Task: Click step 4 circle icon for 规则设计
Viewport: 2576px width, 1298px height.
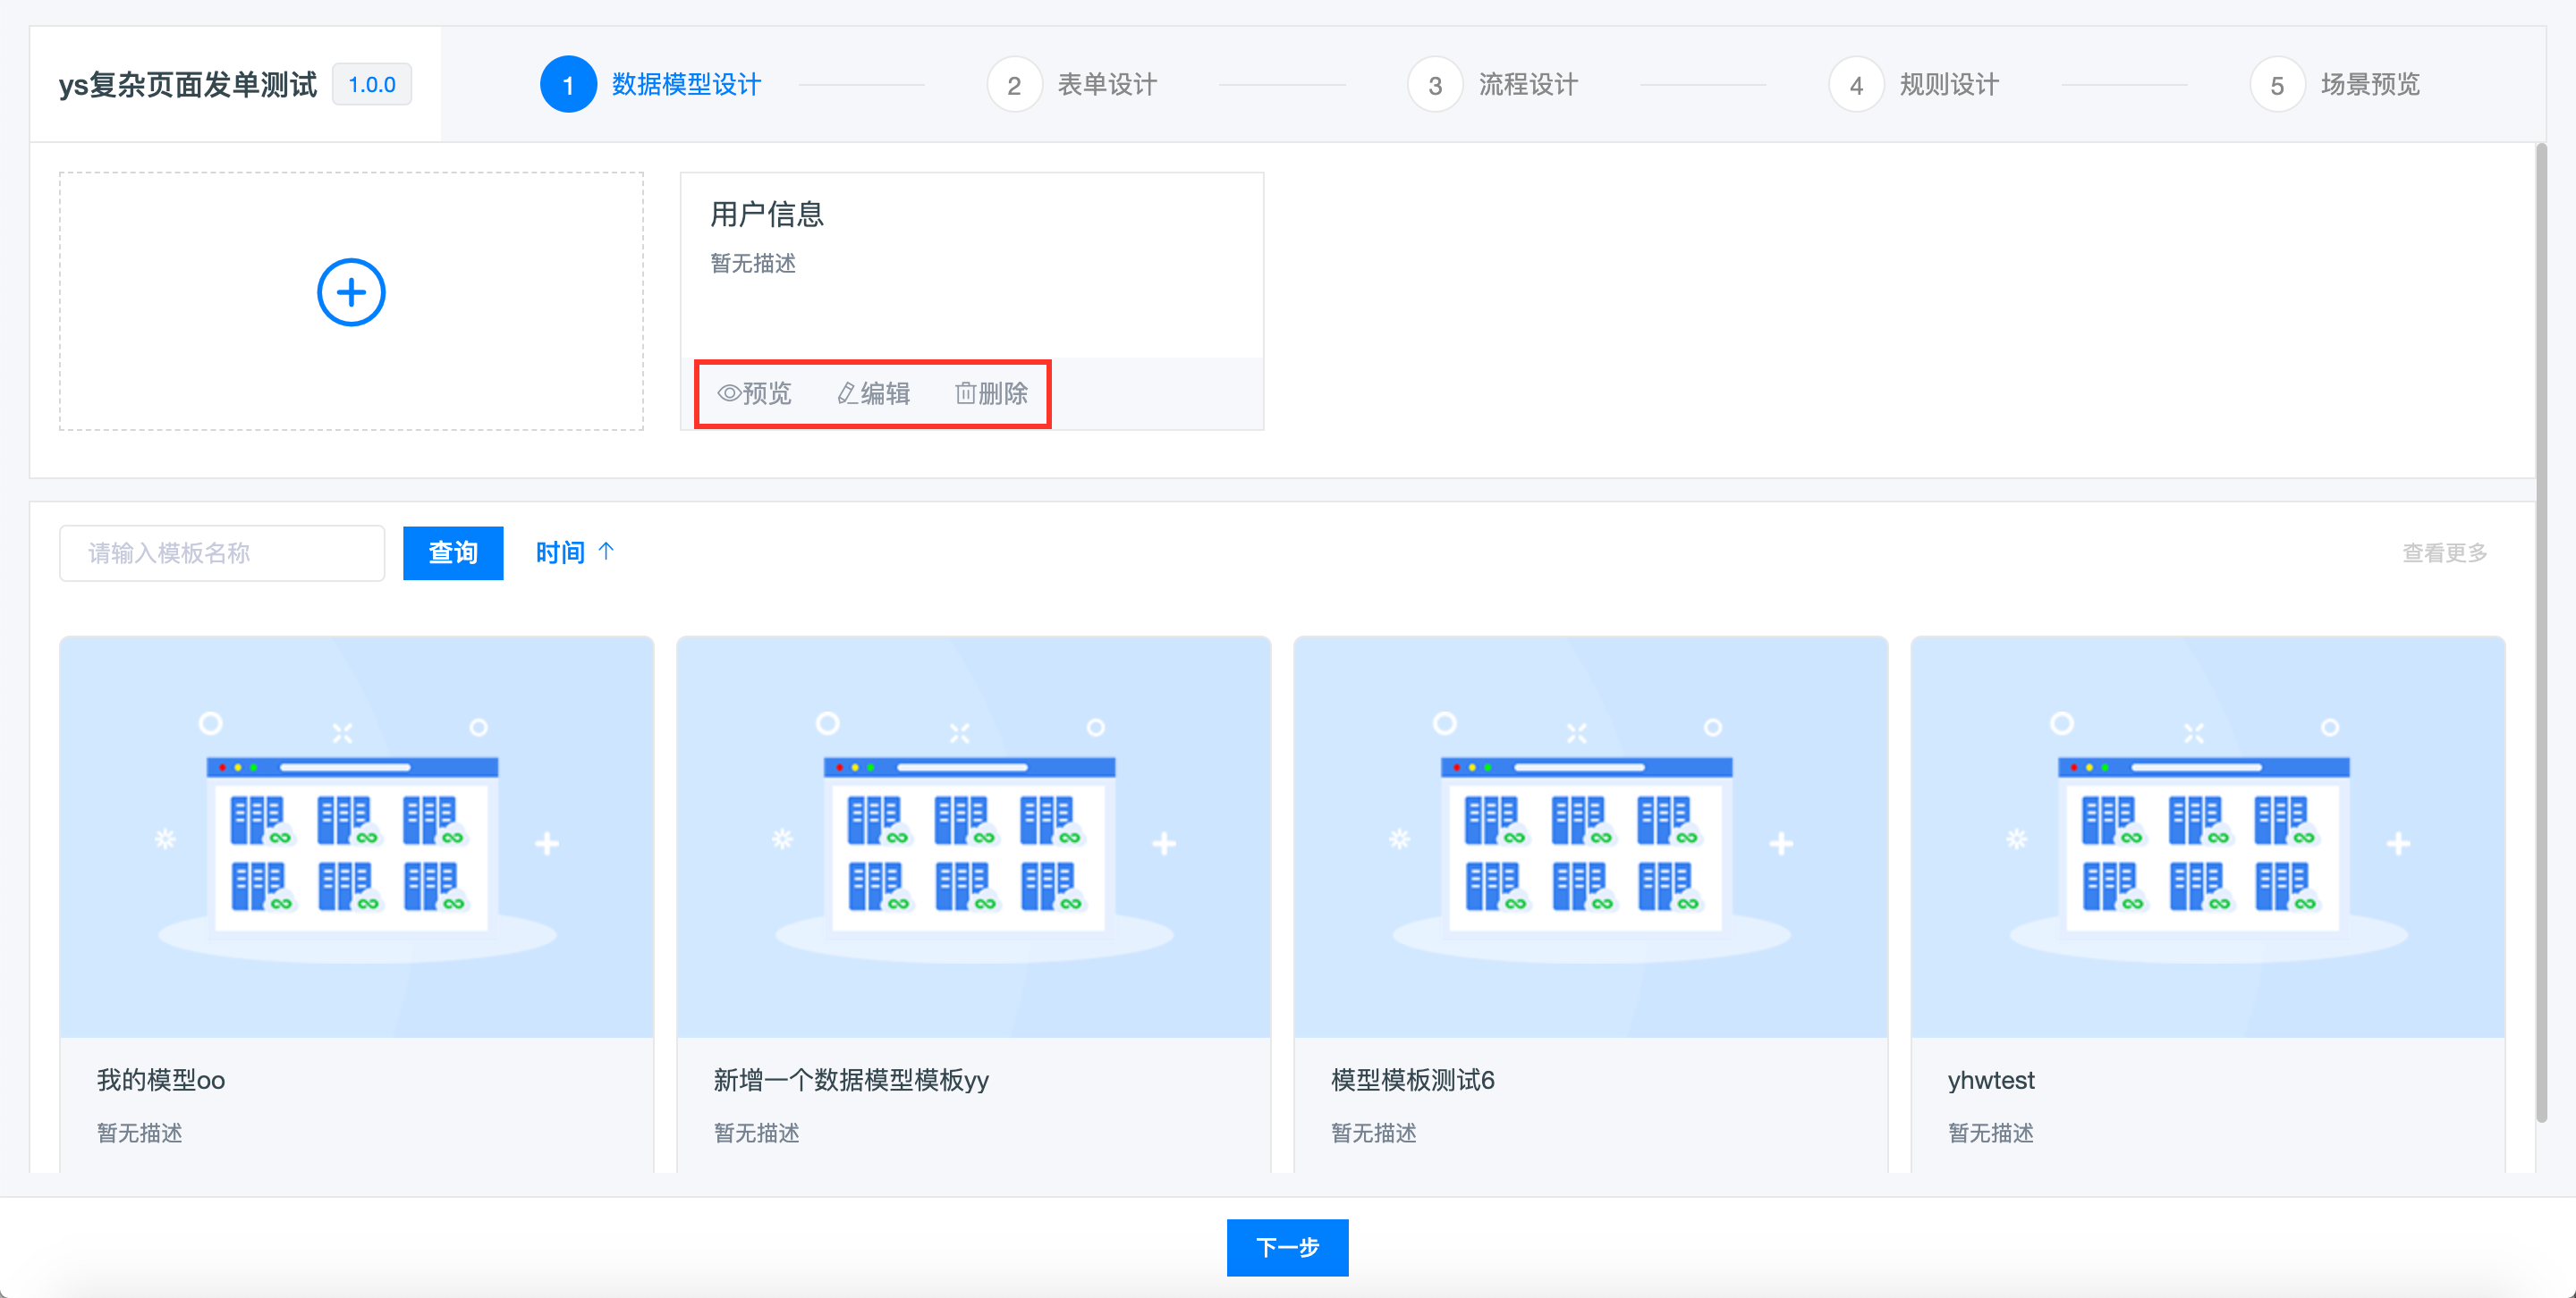Action: click(1856, 85)
